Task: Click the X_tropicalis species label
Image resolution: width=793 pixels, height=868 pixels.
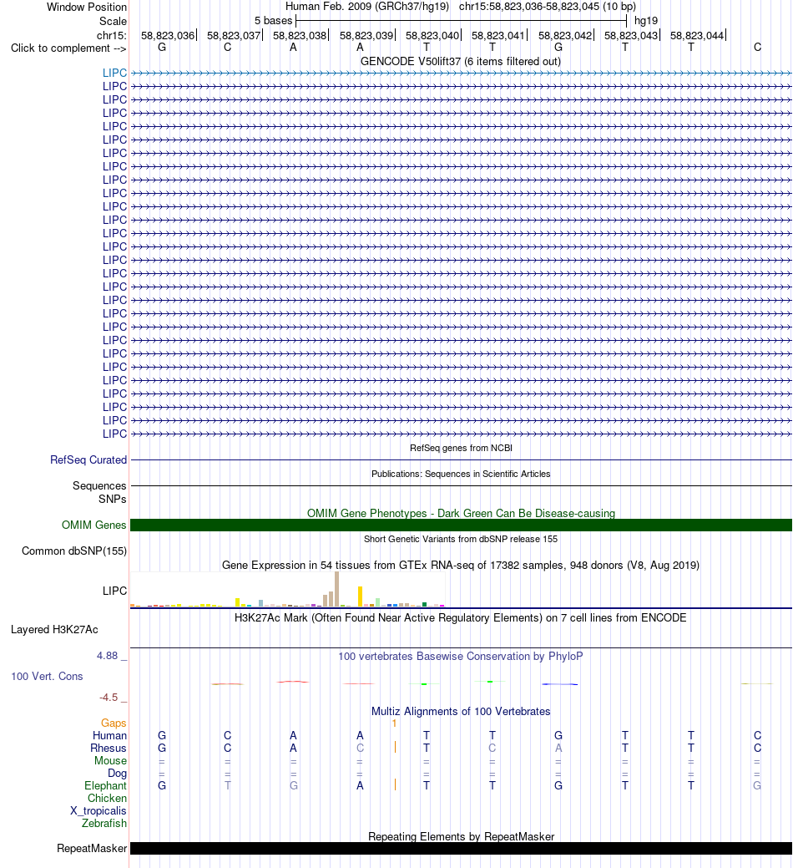Action: pyautogui.click(x=98, y=811)
